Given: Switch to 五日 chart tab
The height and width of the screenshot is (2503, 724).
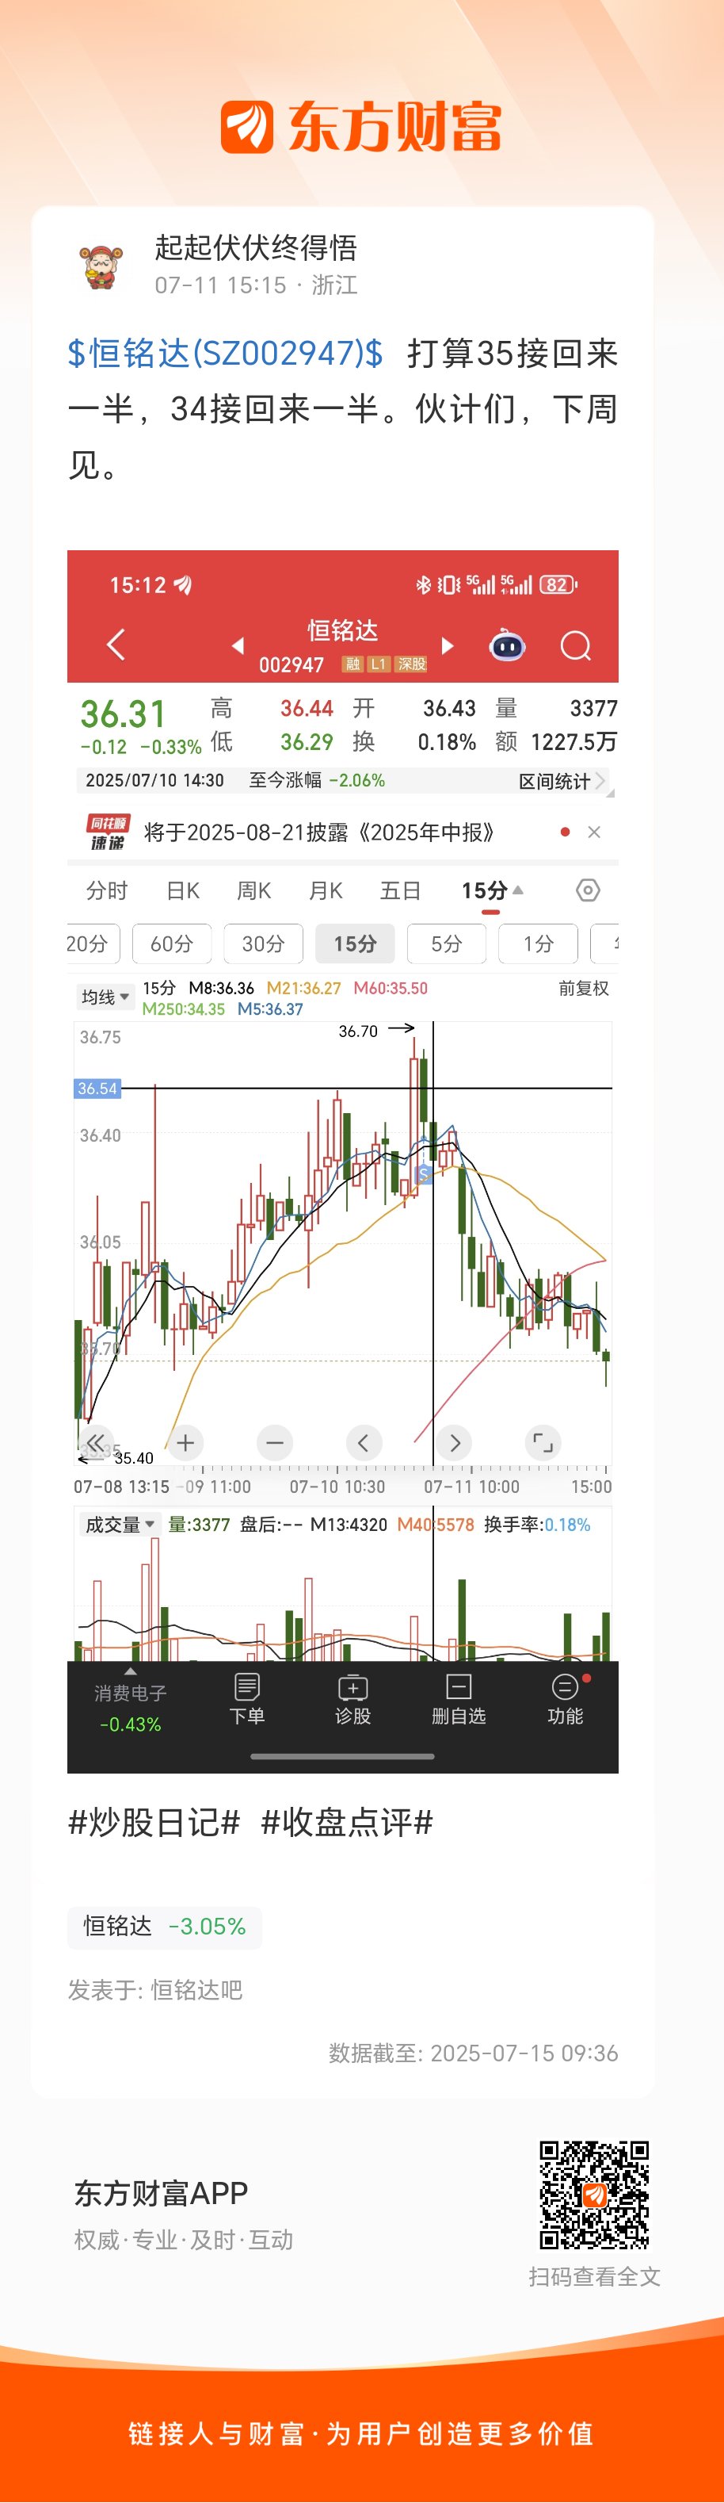Looking at the screenshot, I should [401, 890].
